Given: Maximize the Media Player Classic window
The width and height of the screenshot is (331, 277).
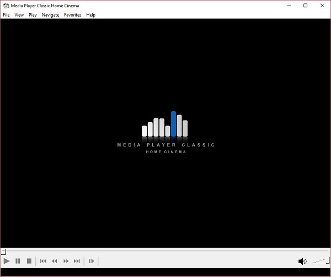Looking at the screenshot, I should (x=306, y=6).
